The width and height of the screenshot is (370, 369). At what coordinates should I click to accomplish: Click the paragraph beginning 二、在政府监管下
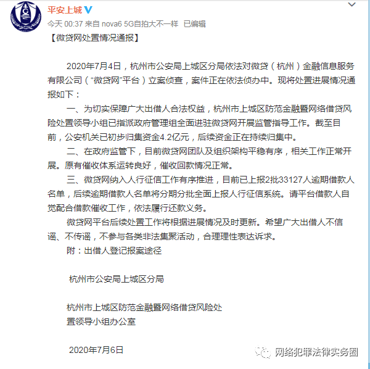(199, 159)
